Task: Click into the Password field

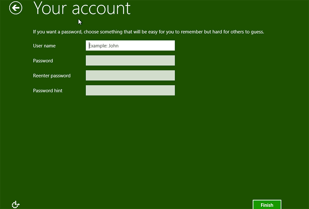Action: point(130,61)
